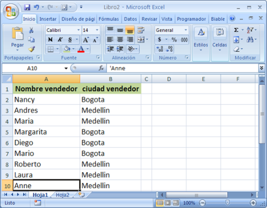Click the Fill down arrow icon
This screenshot has height=208, width=267.
click(236, 39)
